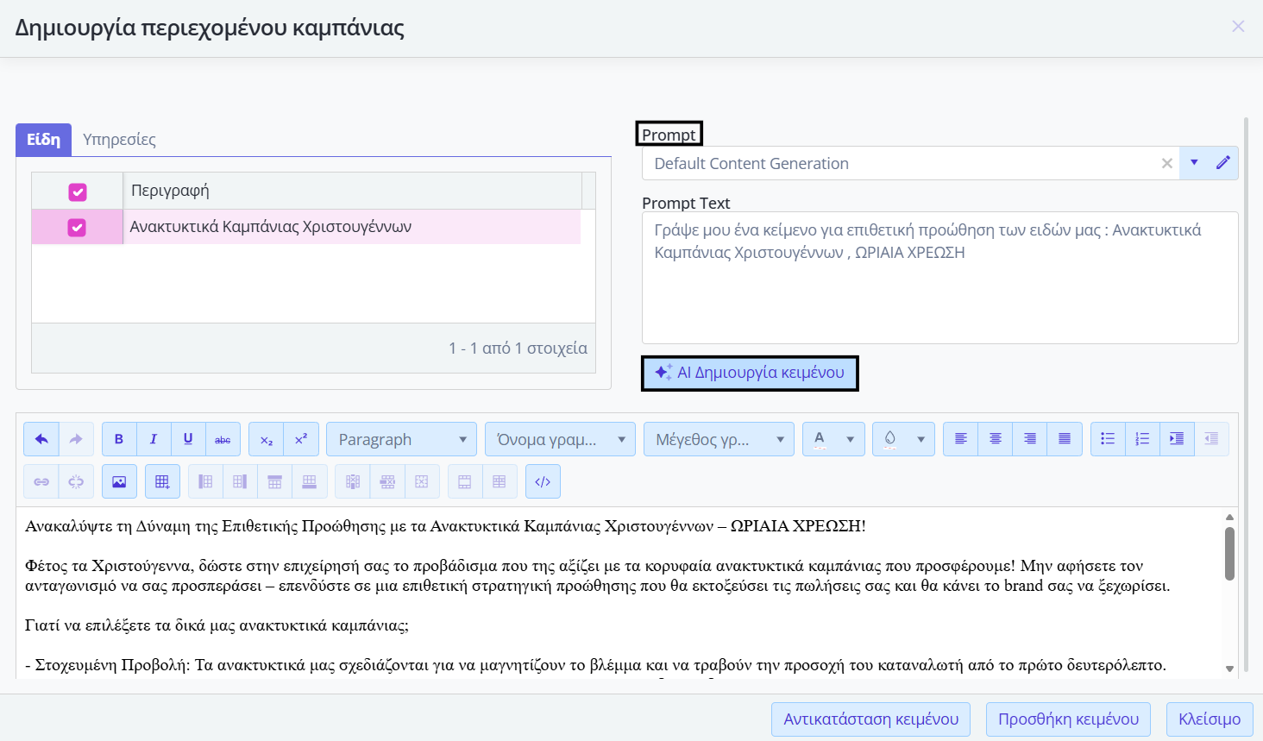Viewport: 1263px width, 741px height.
Task: Click AI Δημιουργία κειμένου button
Action: pos(750,373)
